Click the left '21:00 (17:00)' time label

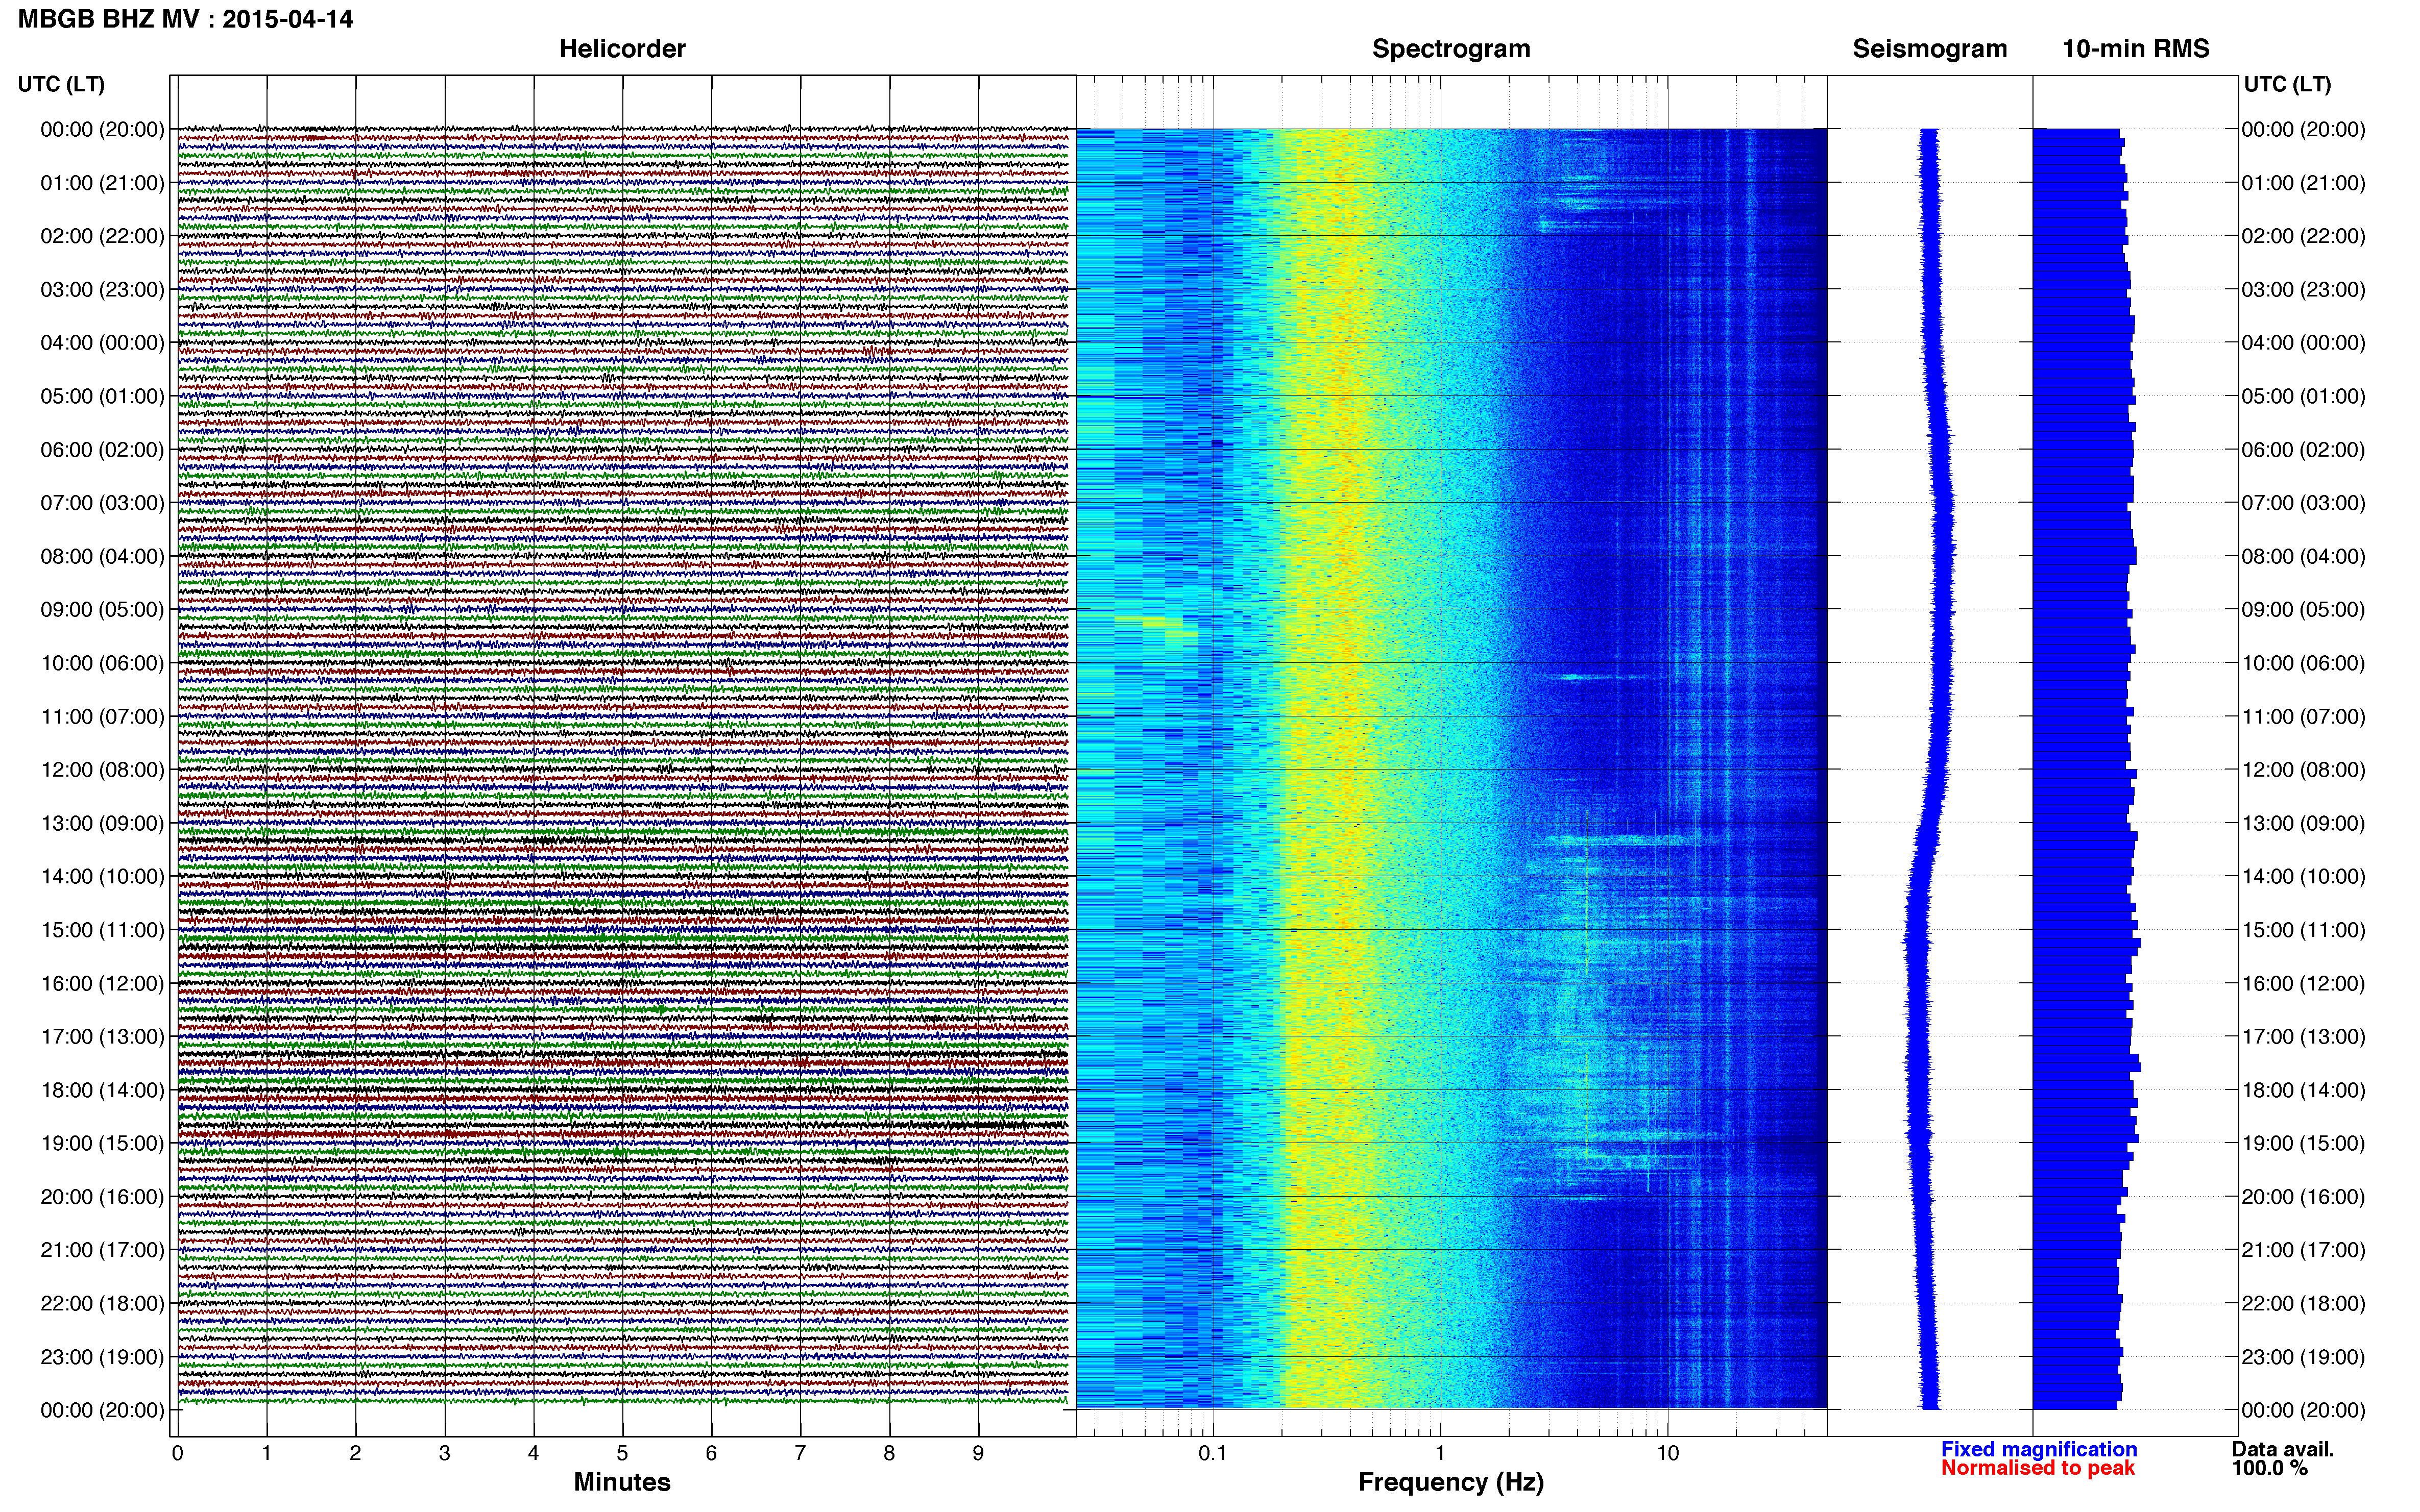pos(102,1250)
